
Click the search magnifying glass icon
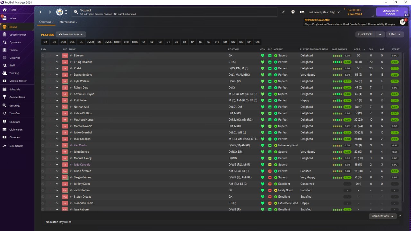76,12
